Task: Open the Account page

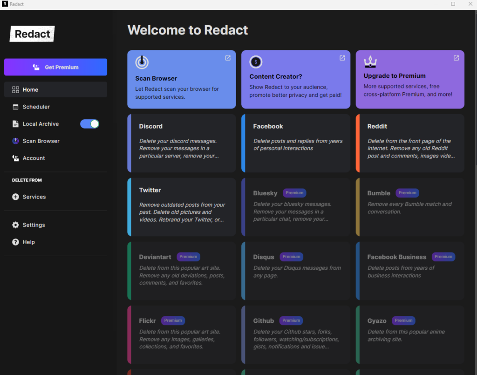Action: click(56, 158)
